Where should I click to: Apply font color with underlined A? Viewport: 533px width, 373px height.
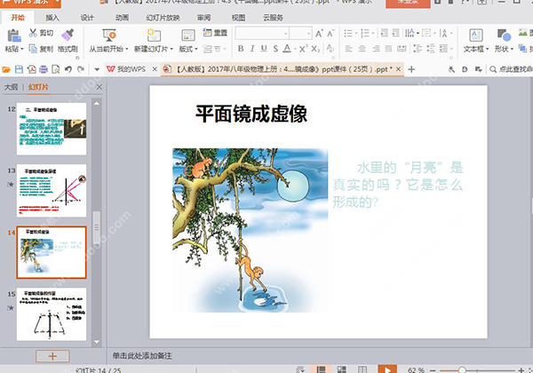click(287, 49)
